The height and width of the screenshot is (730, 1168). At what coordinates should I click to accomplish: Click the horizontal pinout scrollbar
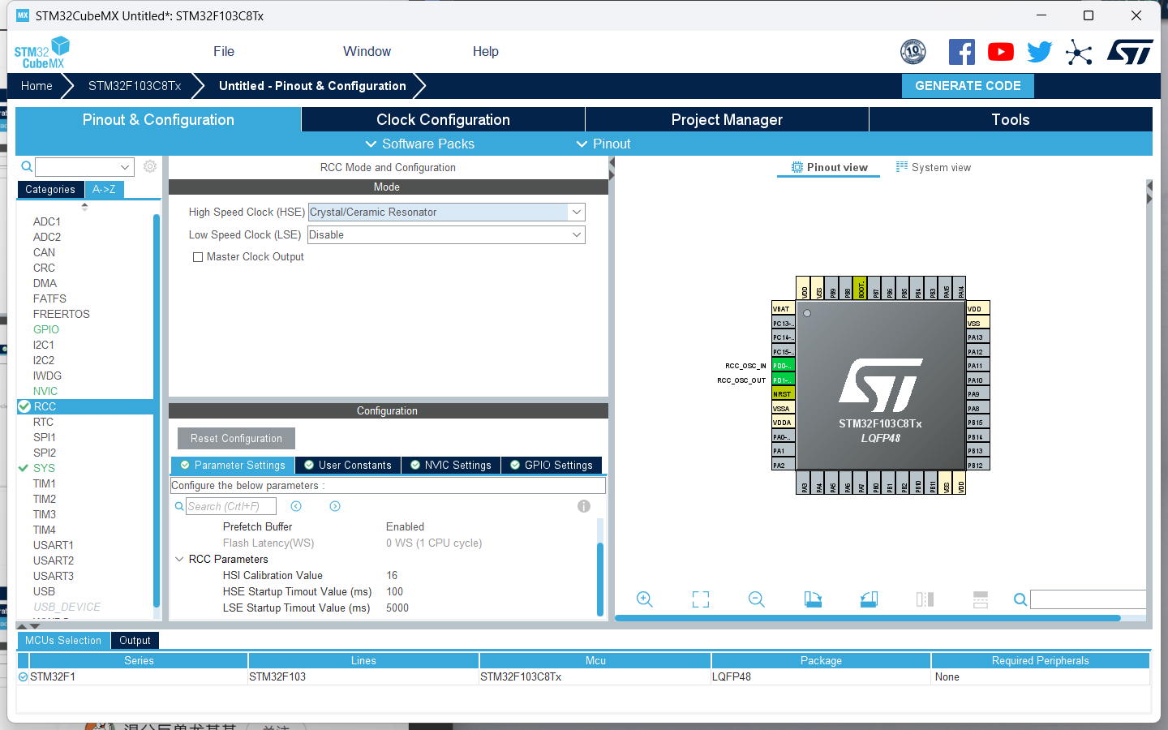point(868,618)
